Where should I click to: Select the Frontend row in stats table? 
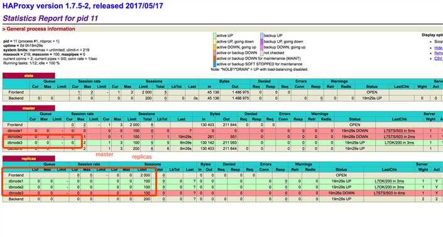point(222,92)
